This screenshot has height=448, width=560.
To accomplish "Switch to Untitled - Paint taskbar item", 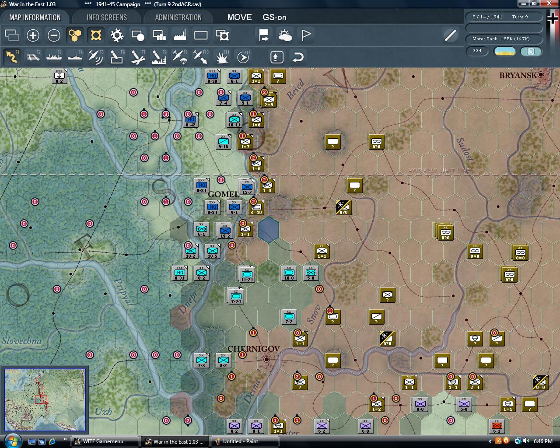I will tap(245, 441).
